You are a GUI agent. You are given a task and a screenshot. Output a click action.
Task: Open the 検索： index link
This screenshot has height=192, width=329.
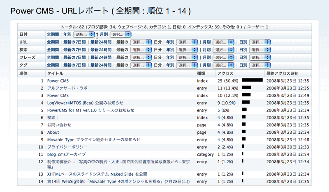pyautogui.click(x=53, y=118)
